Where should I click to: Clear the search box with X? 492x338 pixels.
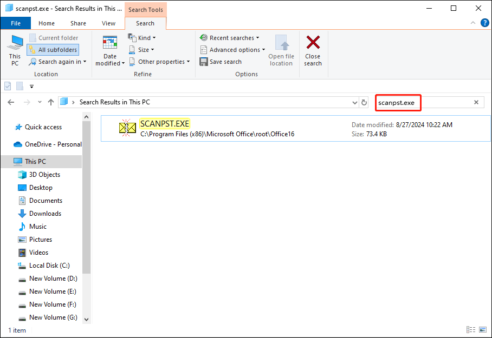[476, 102]
